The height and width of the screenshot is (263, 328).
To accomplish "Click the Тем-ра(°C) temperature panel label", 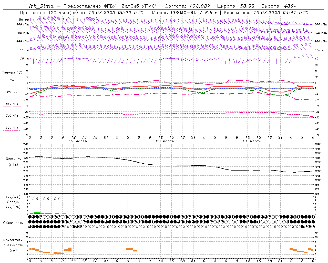I will 12,73.
